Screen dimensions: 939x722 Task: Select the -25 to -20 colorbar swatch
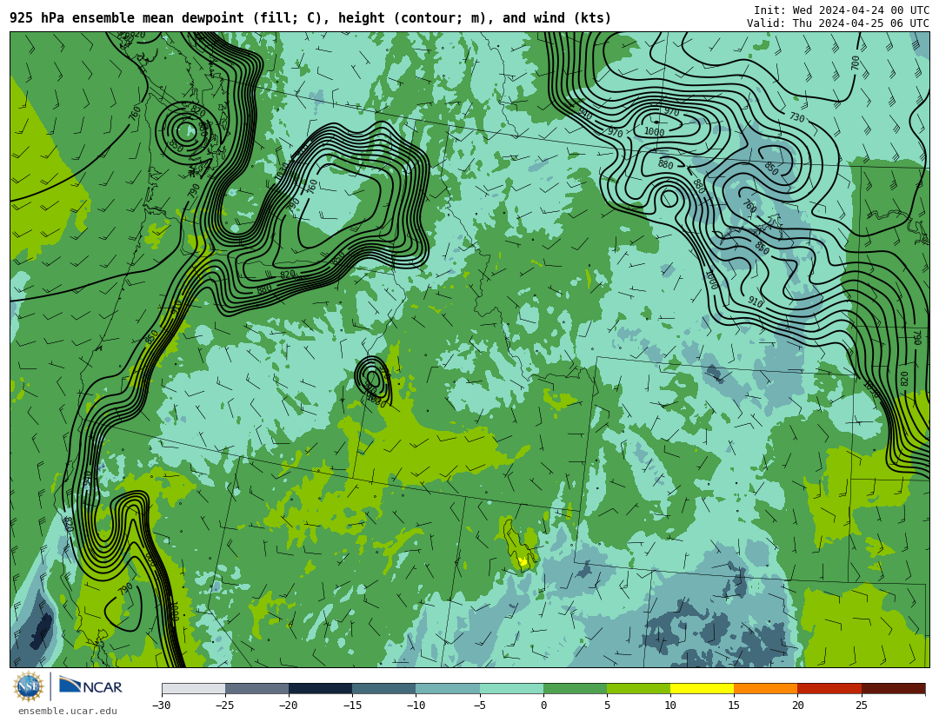click(x=256, y=689)
